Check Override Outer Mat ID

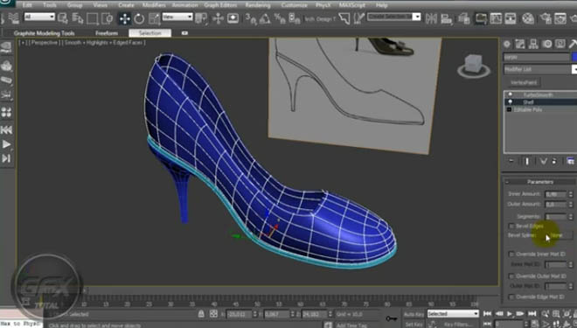click(x=511, y=276)
